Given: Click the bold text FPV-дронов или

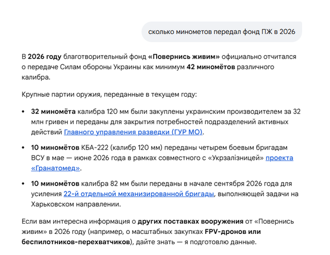Looking at the screenshot, I should (233, 232).
